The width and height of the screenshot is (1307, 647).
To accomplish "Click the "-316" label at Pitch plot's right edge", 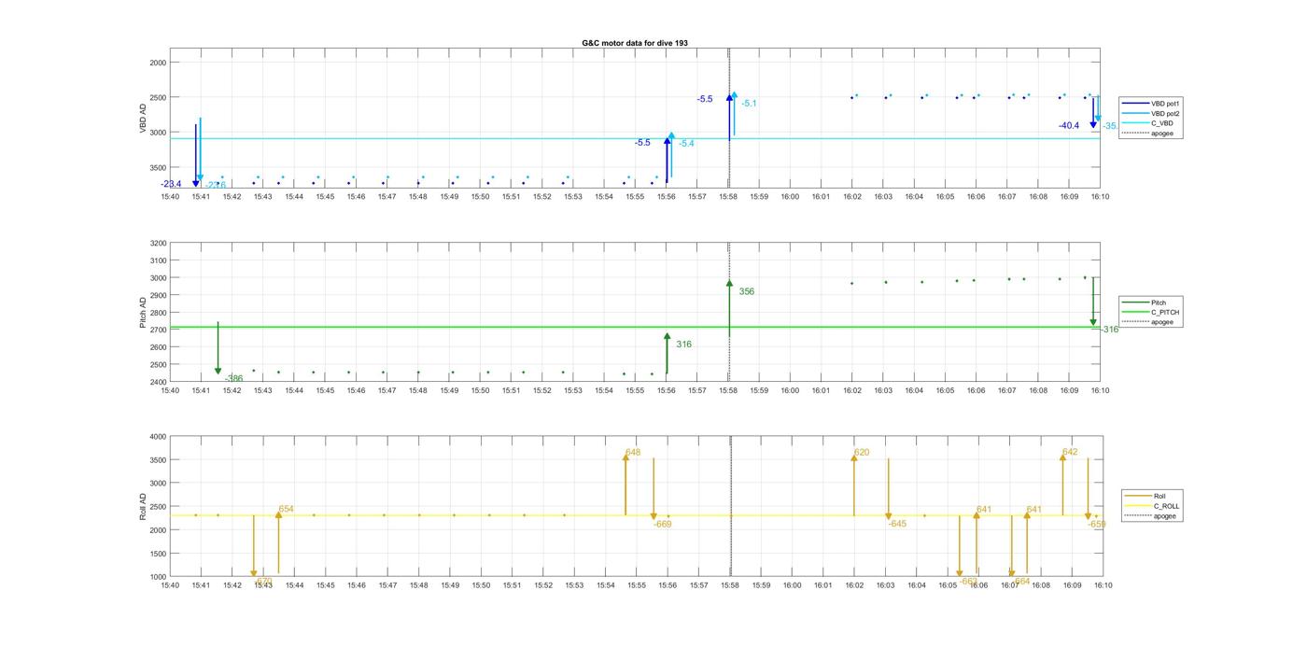I will tap(1109, 330).
